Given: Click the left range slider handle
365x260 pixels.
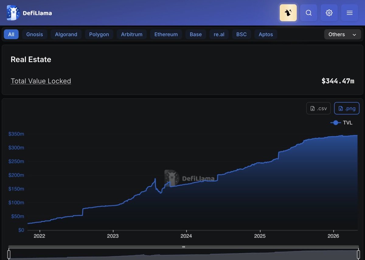Looking at the screenshot, I should [9, 254].
